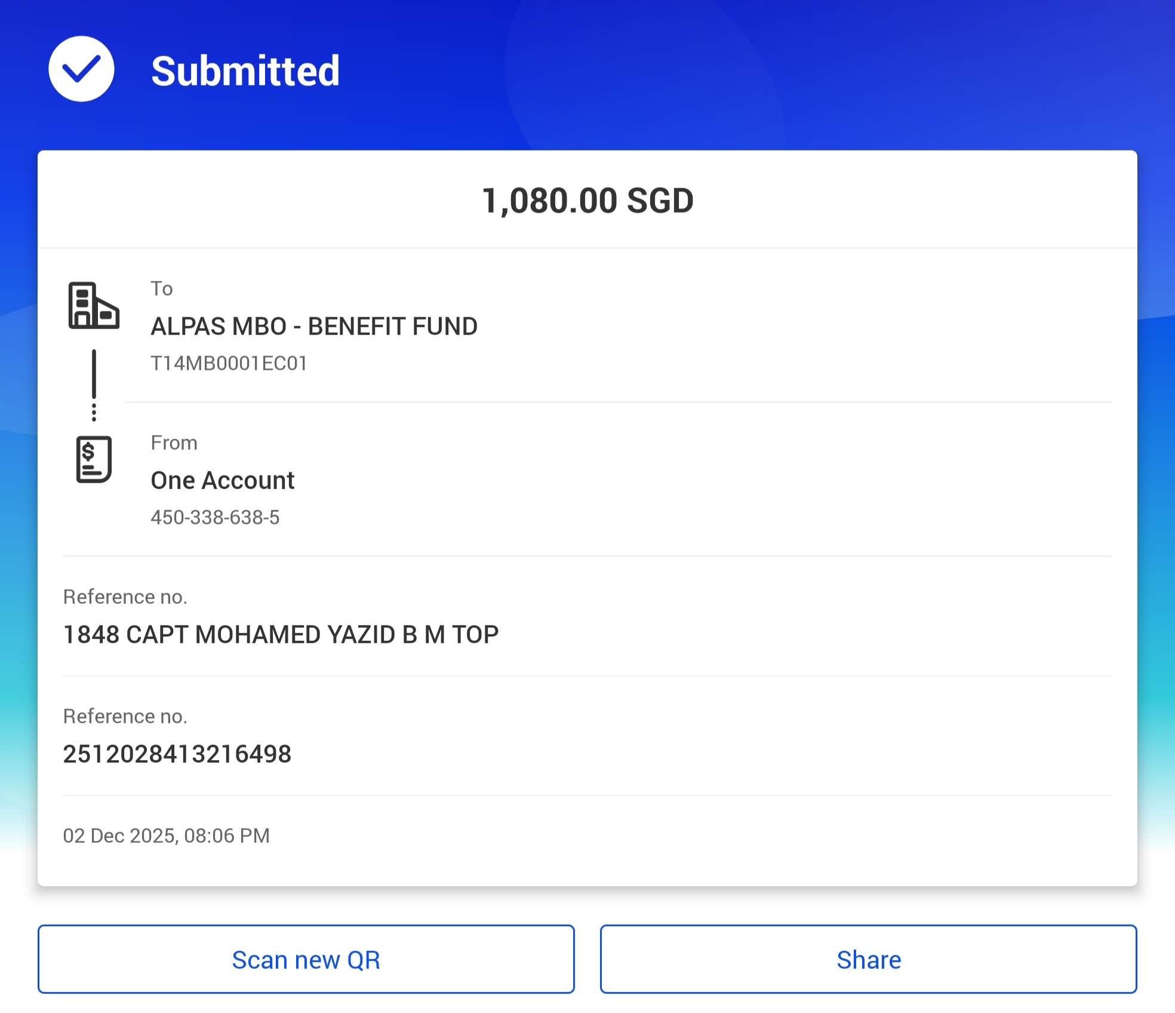The height and width of the screenshot is (1013, 1175).
Task: Select account number 450-338-638-5
Action: (x=215, y=518)
